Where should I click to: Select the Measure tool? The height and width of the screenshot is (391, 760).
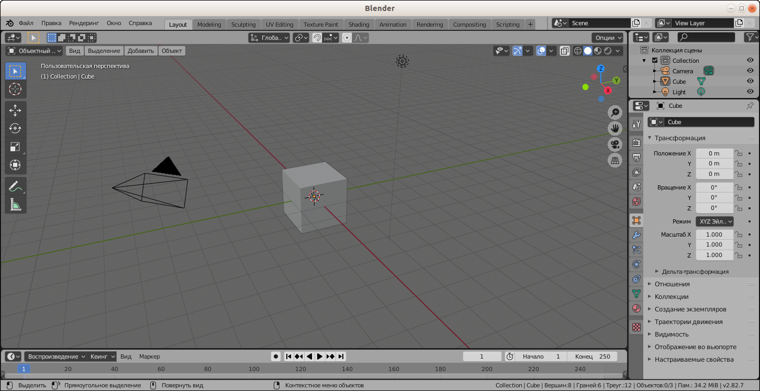coord(15,205)
